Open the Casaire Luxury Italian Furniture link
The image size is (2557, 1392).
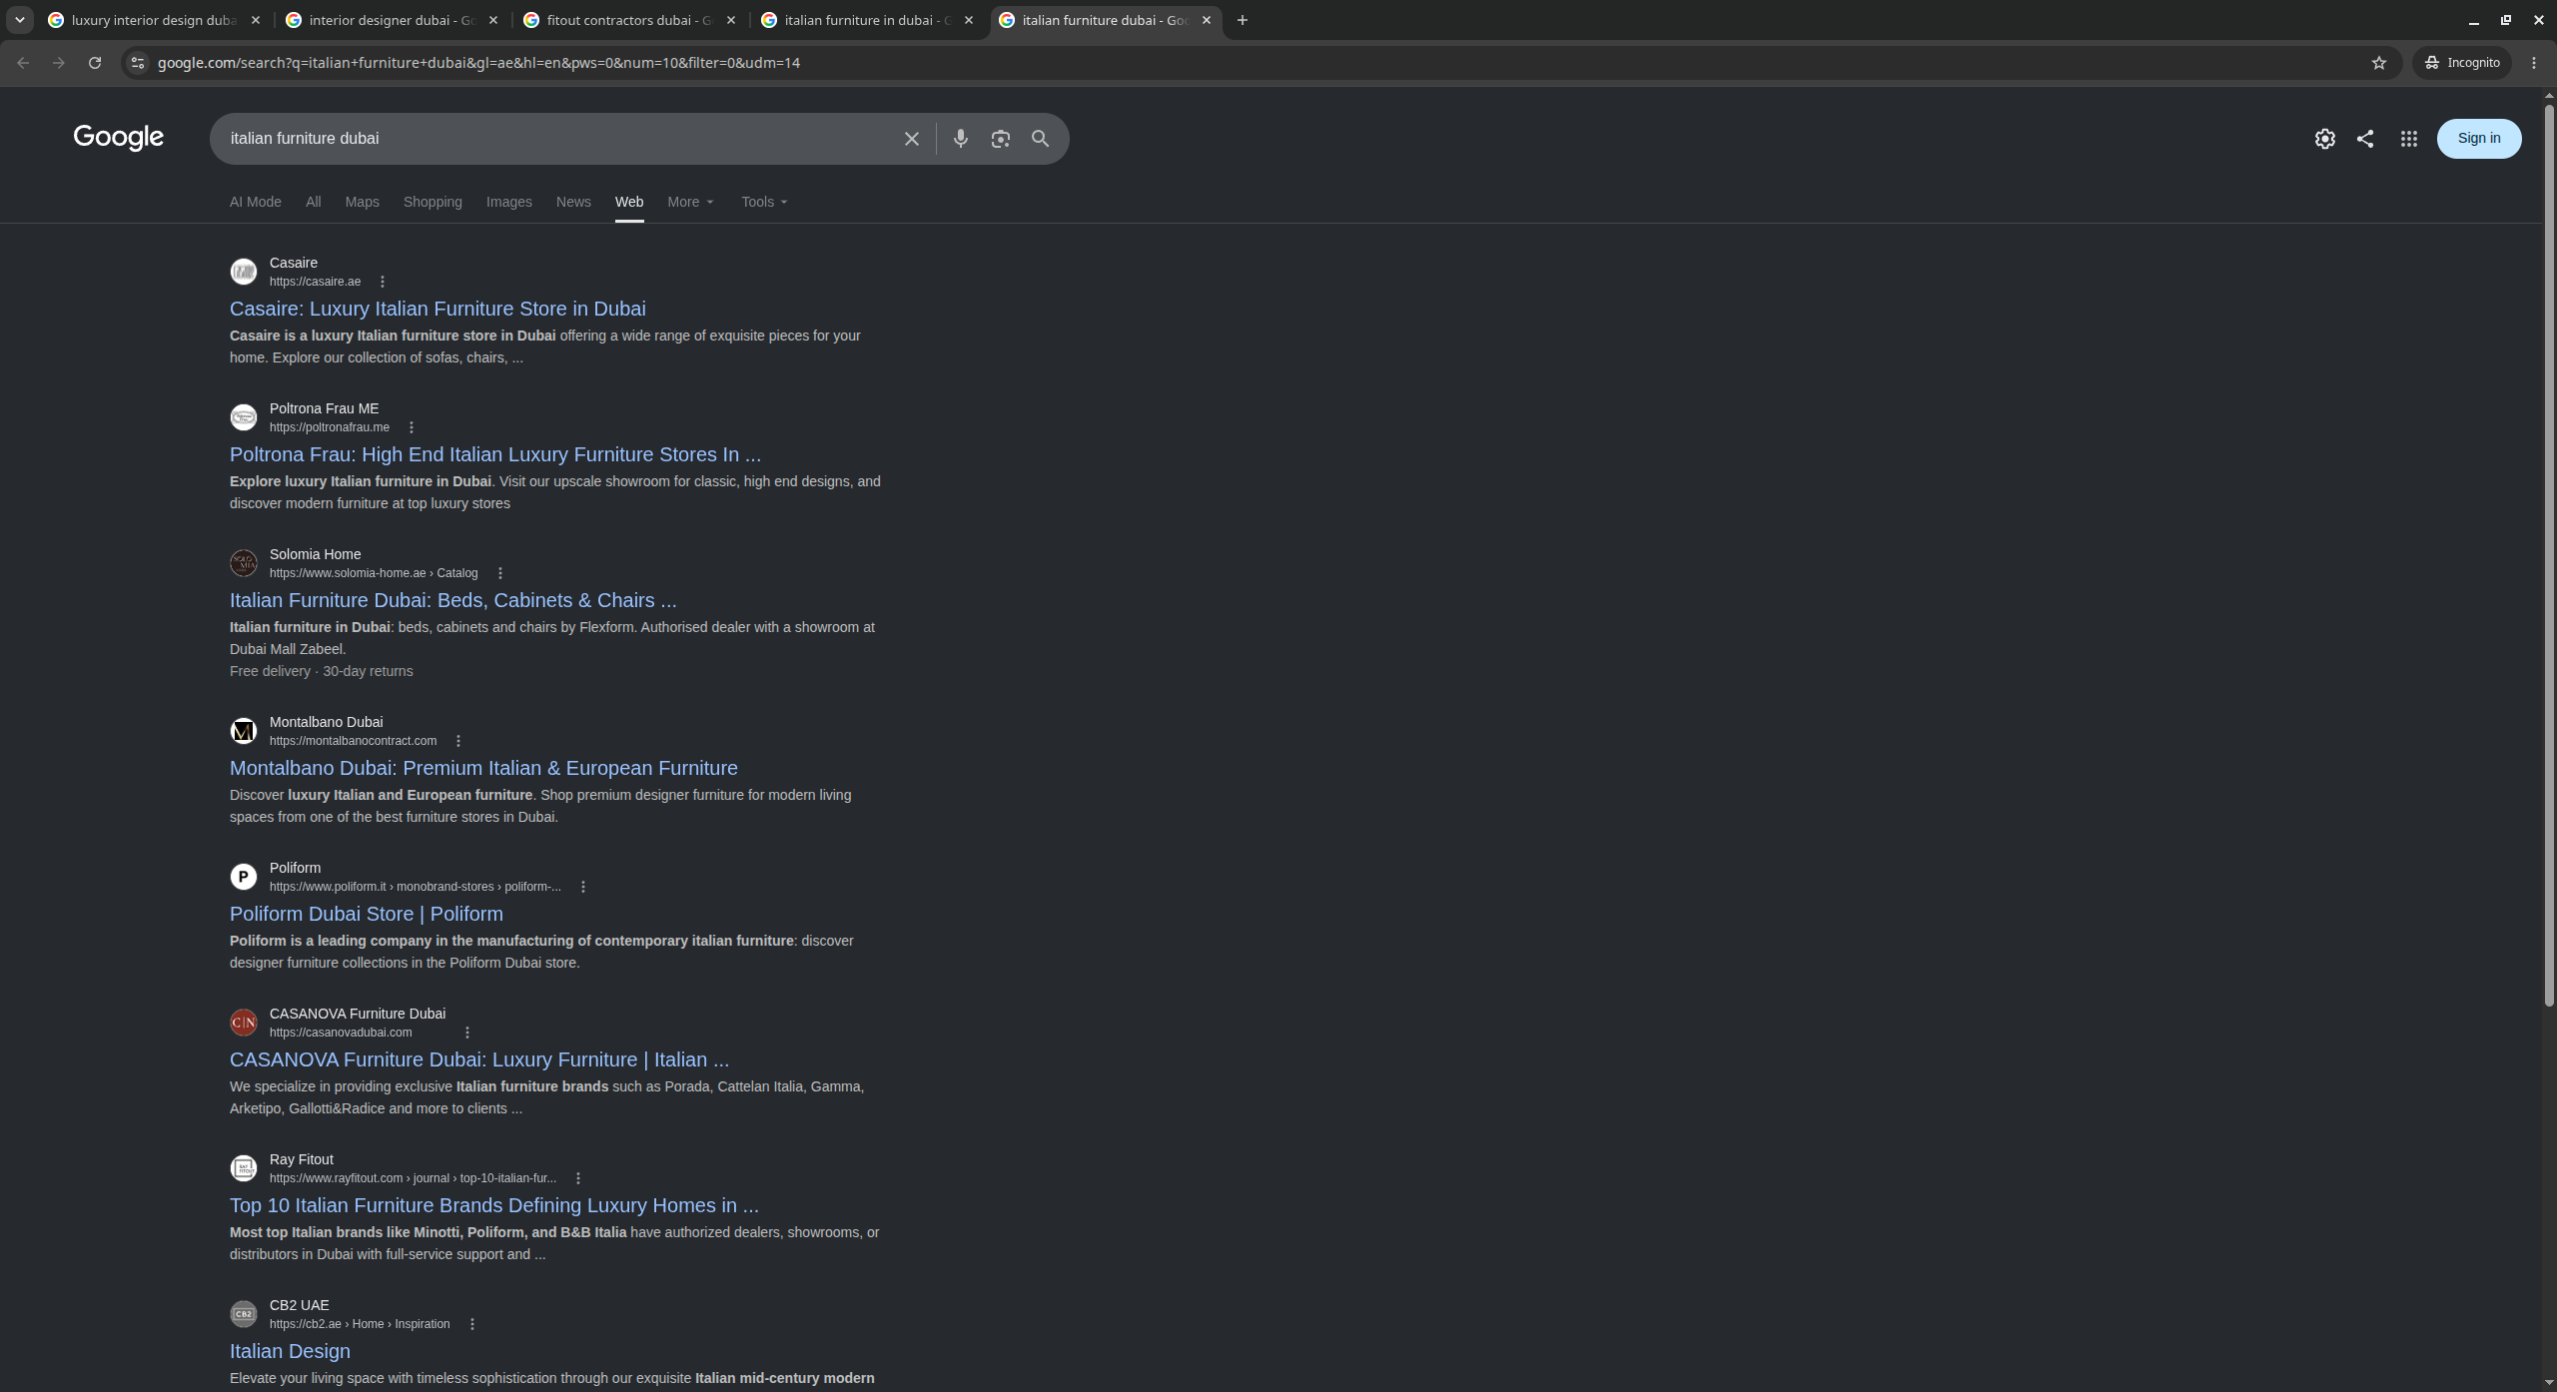(x=437, y=309)
